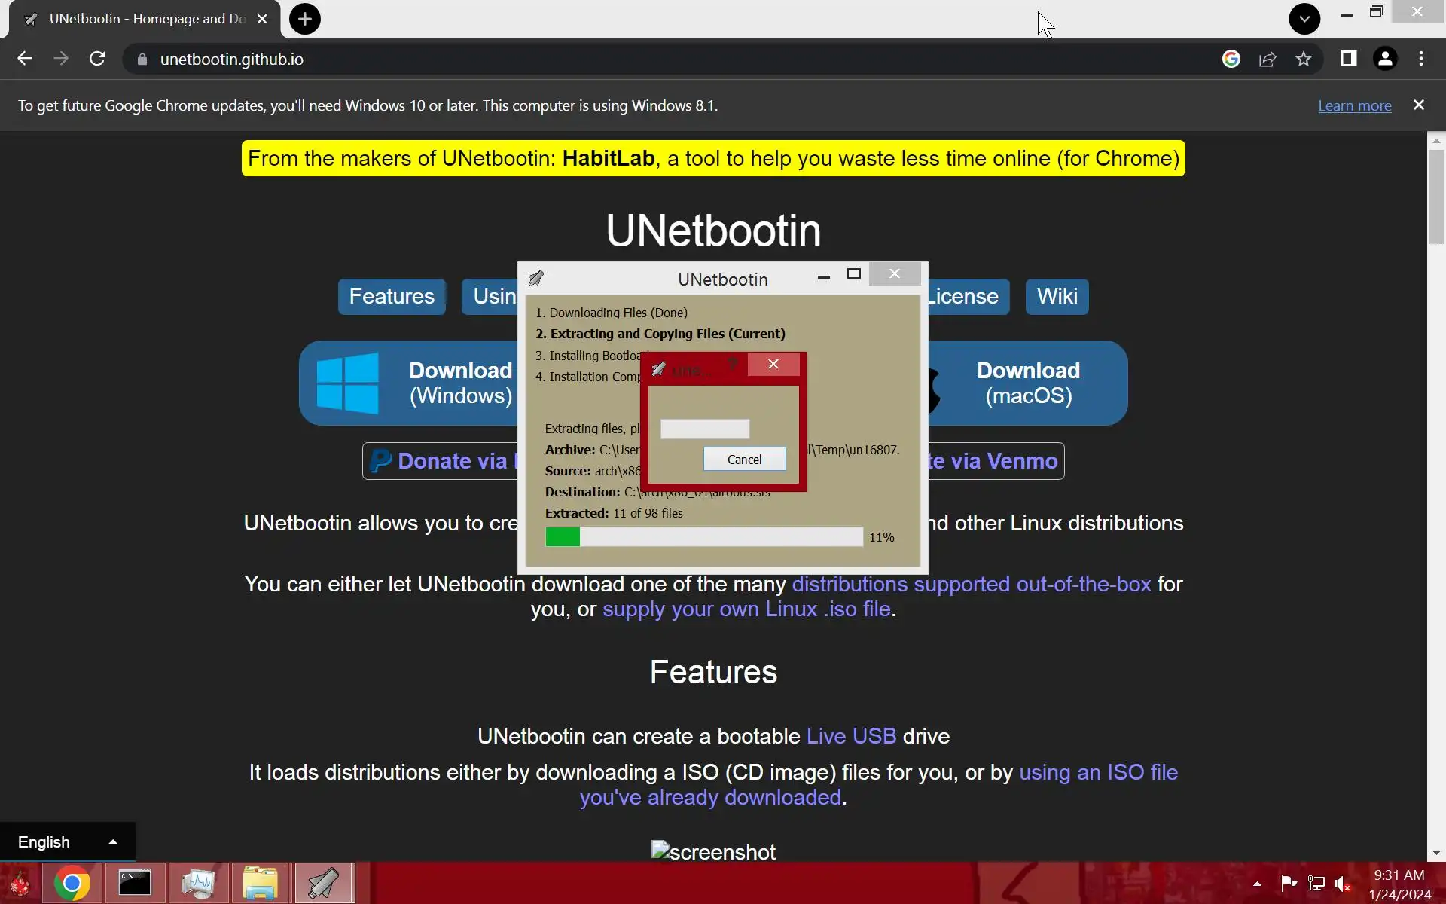Open Chrome profile avatar icon

point(1384,59)
